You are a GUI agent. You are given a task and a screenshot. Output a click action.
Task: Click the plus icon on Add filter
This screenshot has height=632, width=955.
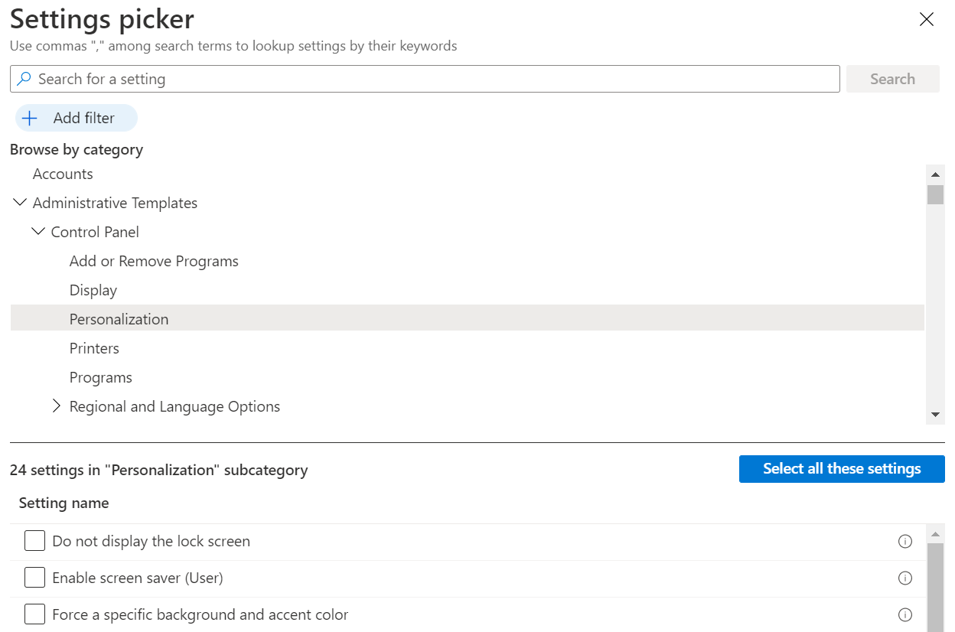coord(30,119)
